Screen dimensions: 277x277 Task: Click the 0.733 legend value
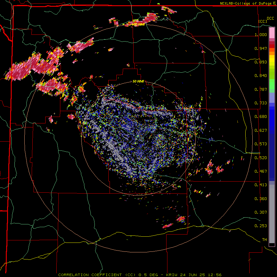[261, 103]
